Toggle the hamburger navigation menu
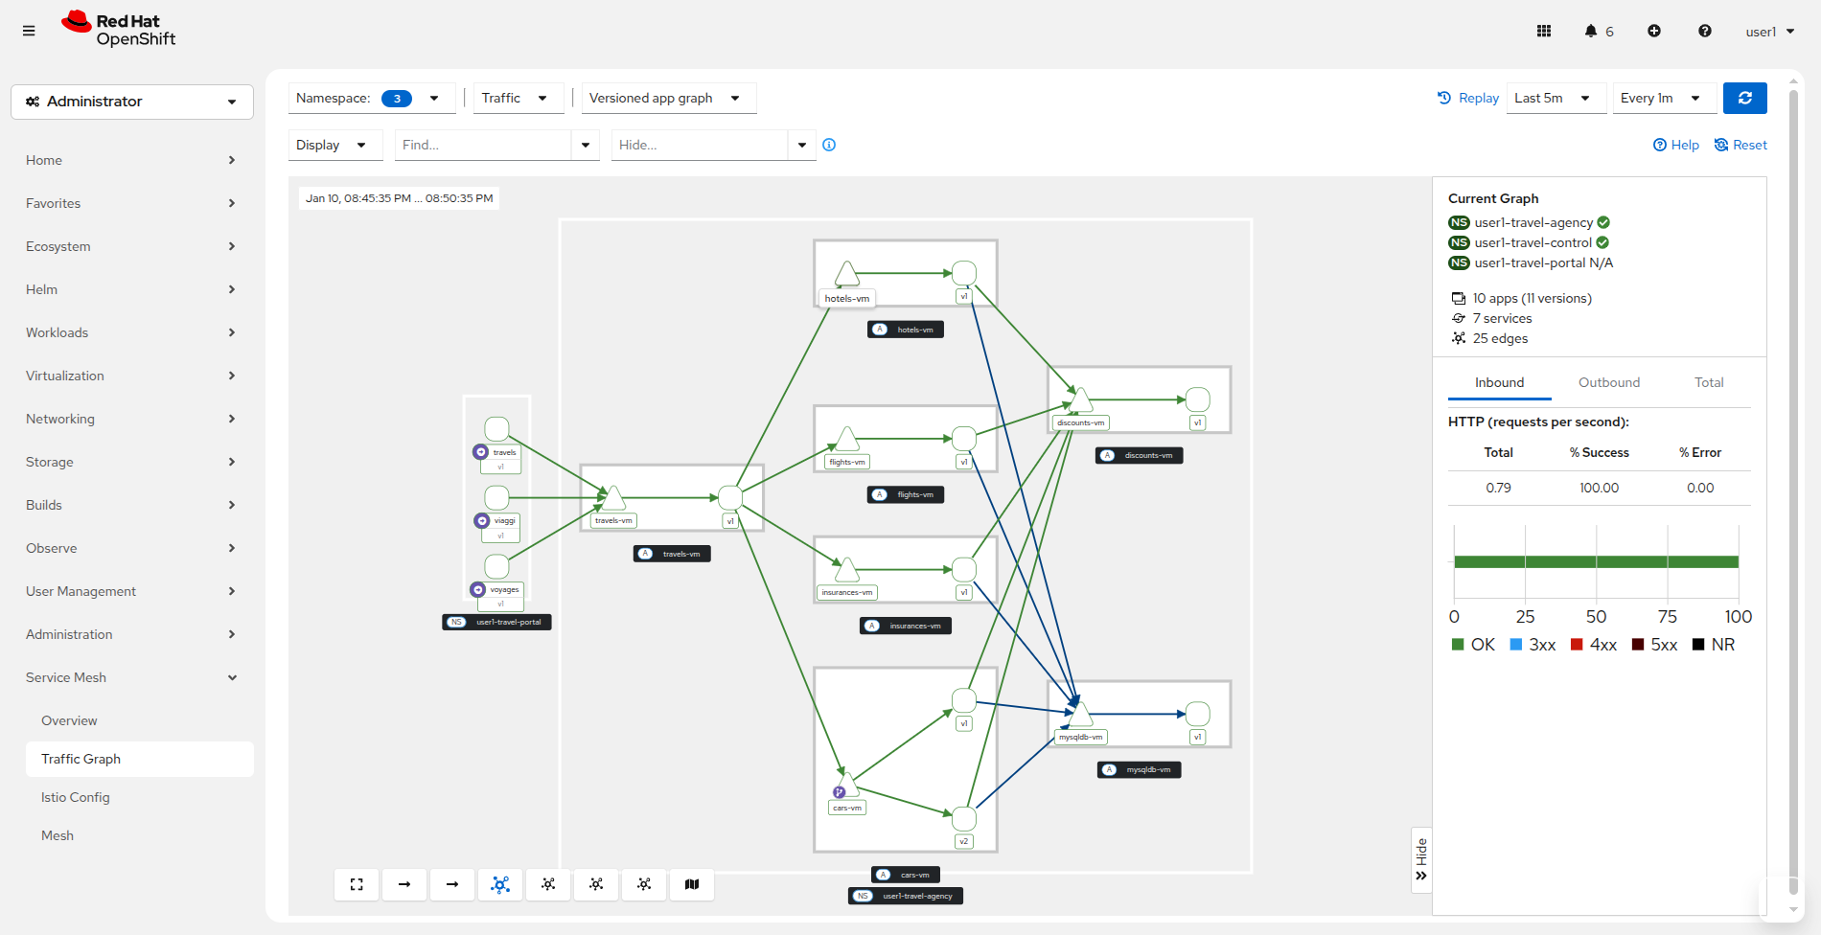The image size is (1821, 935). [29, 31]
